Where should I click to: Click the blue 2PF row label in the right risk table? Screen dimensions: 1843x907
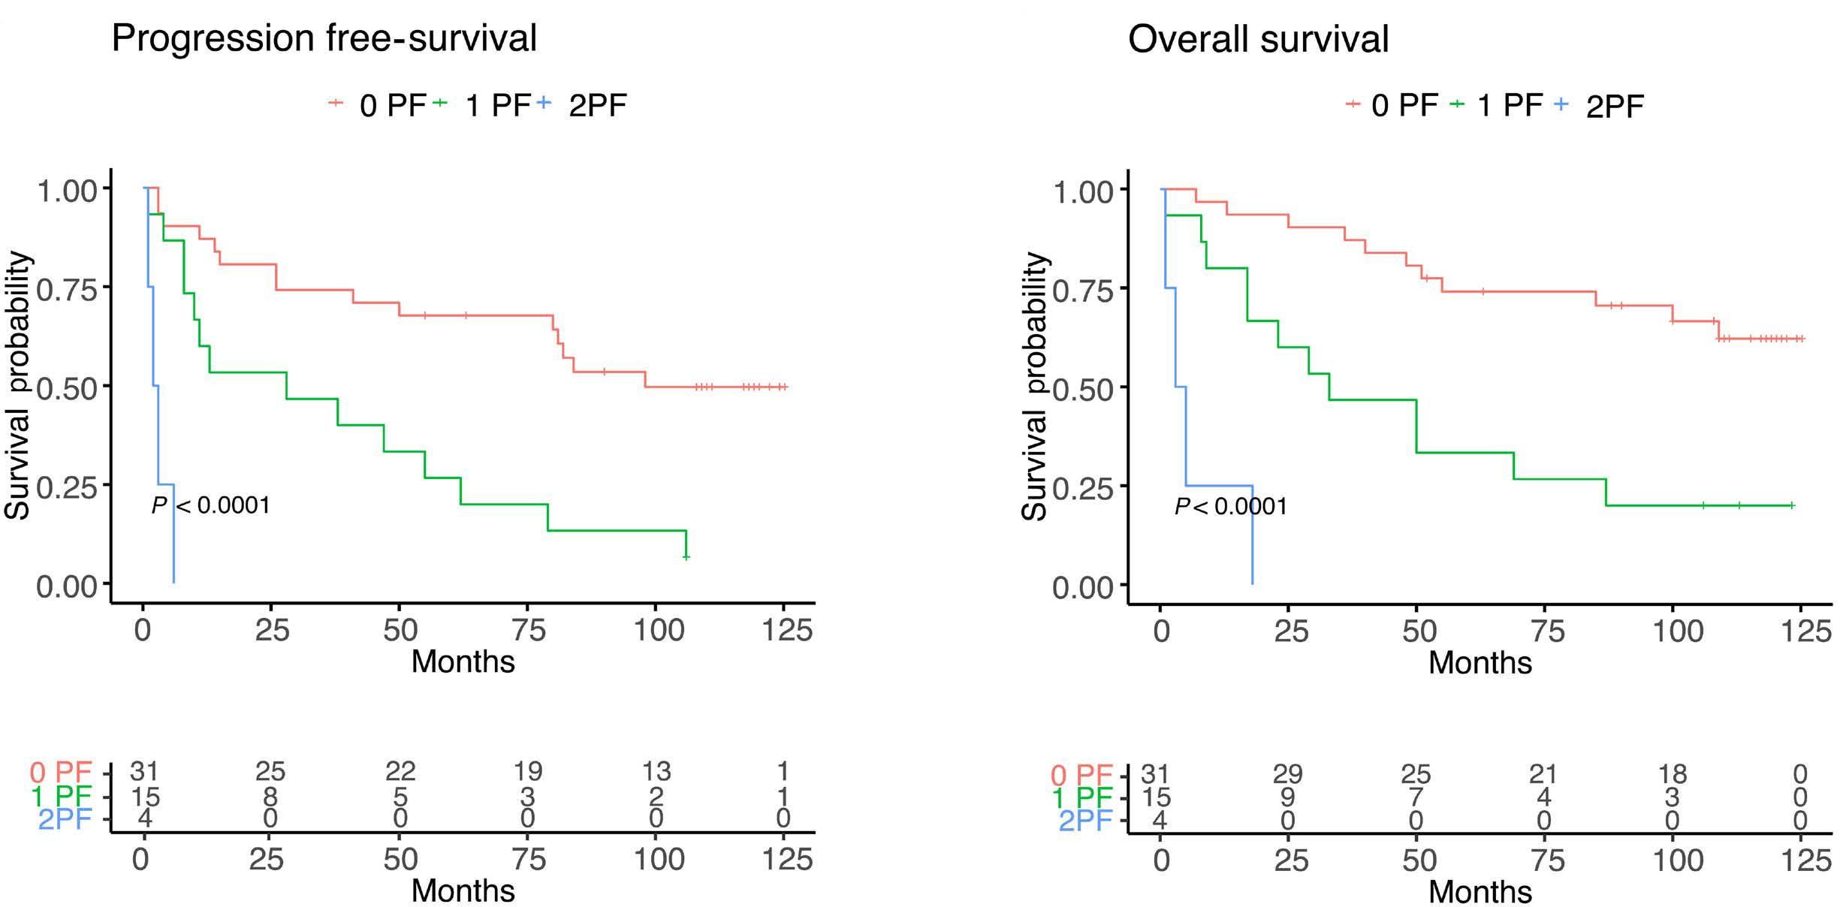click(x=1086, y=821)
